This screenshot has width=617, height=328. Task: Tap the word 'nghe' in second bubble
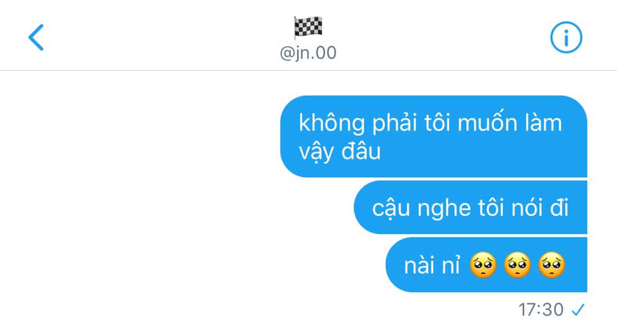[444, 209]
